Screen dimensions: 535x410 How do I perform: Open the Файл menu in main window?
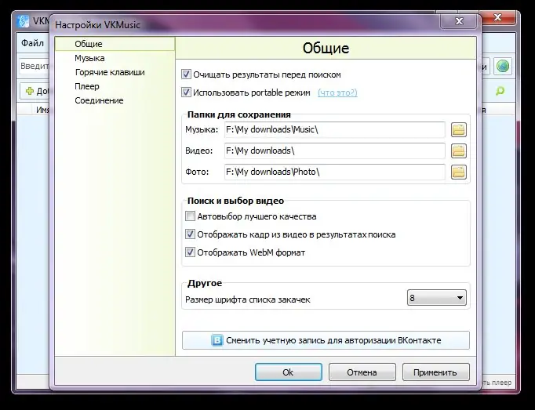coord(32,43)
